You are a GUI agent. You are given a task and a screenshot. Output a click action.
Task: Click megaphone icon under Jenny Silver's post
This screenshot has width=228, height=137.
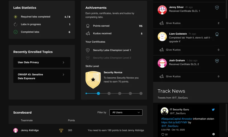coord(161,23)
